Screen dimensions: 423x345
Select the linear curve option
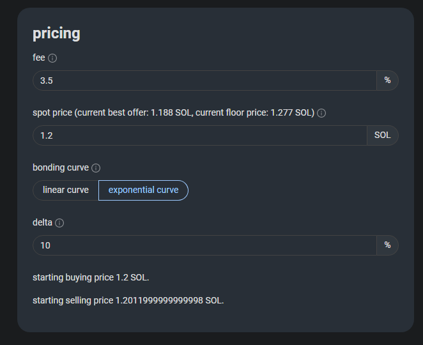click(x=66, y=190)
